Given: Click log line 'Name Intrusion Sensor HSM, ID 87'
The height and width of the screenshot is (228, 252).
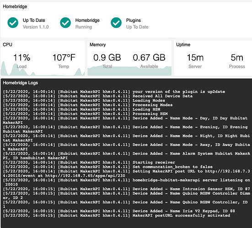Looking at the screenshot, I should coord(126,189).
